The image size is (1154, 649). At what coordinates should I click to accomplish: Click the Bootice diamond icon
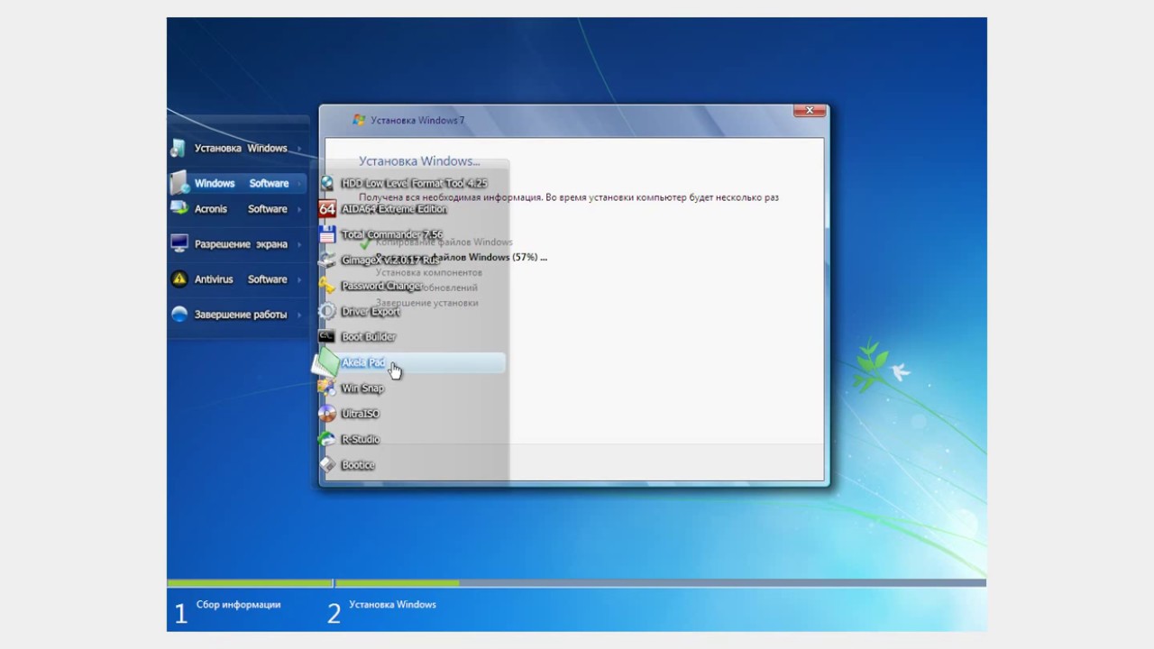pos(326,465)
